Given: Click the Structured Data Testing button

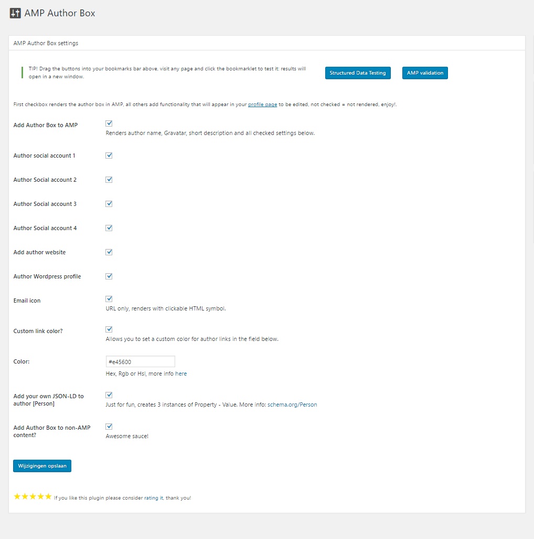Looking at the screenshot, I should point(358,73).
